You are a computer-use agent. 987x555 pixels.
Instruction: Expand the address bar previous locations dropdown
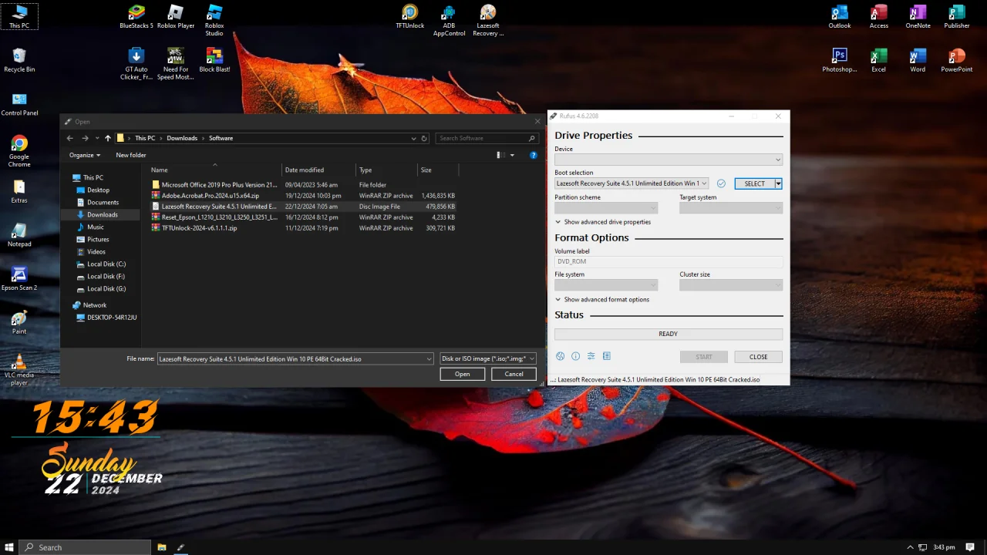413,138
